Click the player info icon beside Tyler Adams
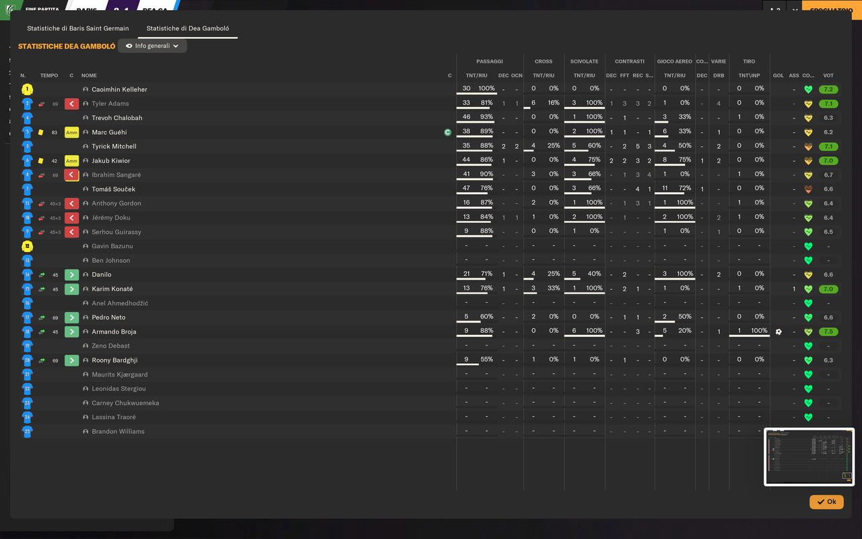Image resolution: width=862 pixels, height=539 pixels. tap(86, 104)
